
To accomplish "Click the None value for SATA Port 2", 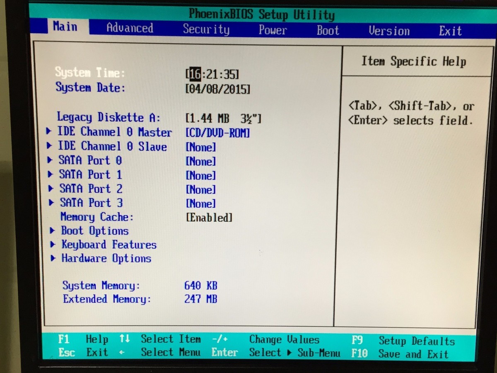I will point(201,189).
